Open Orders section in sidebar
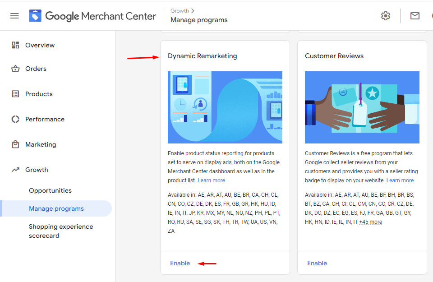The image size is (433, 282). (x=36, y=69)
